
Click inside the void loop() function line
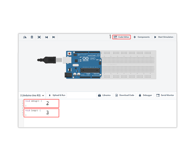click(x=33, y=110)
